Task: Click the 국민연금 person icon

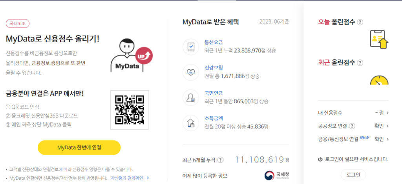Action: click(191, 97)
